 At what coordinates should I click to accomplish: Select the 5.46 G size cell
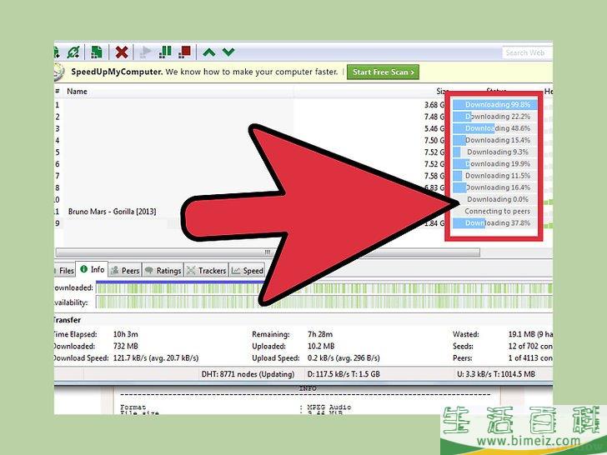tap(434, 128)
